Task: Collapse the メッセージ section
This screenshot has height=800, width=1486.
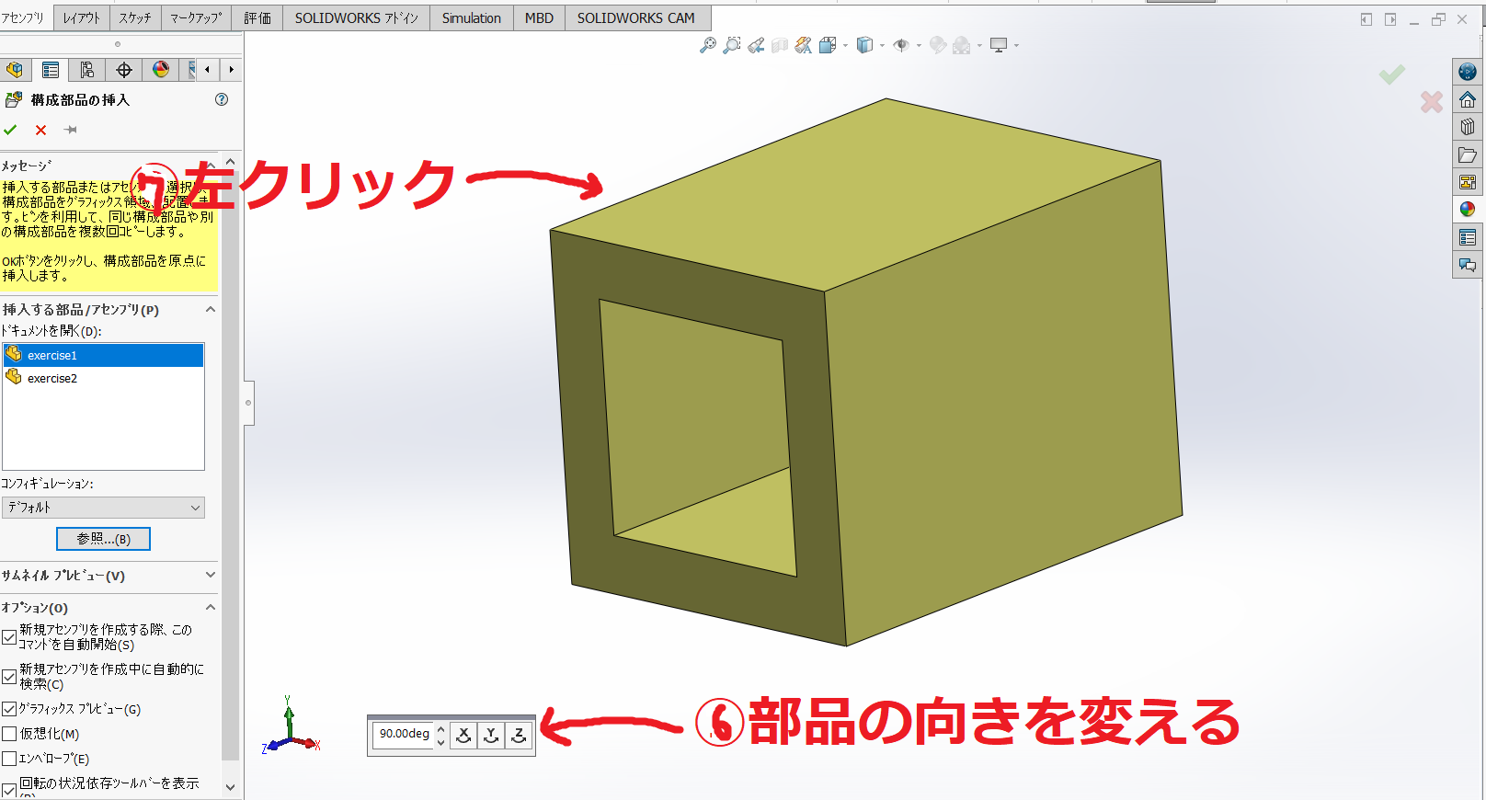Action: pos(211,166)
